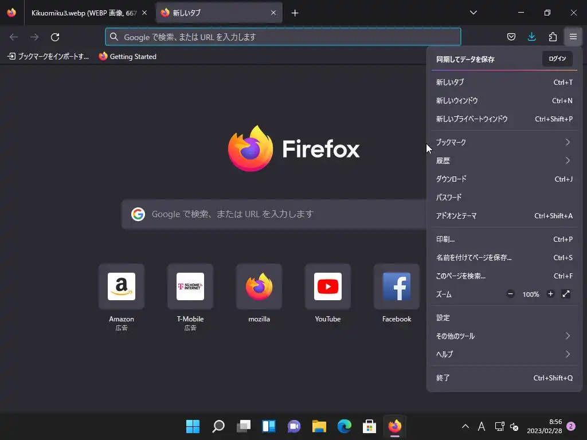Show hidden tray icons chevron
This screenshot has width=587, height=440.
coord(465,426)
